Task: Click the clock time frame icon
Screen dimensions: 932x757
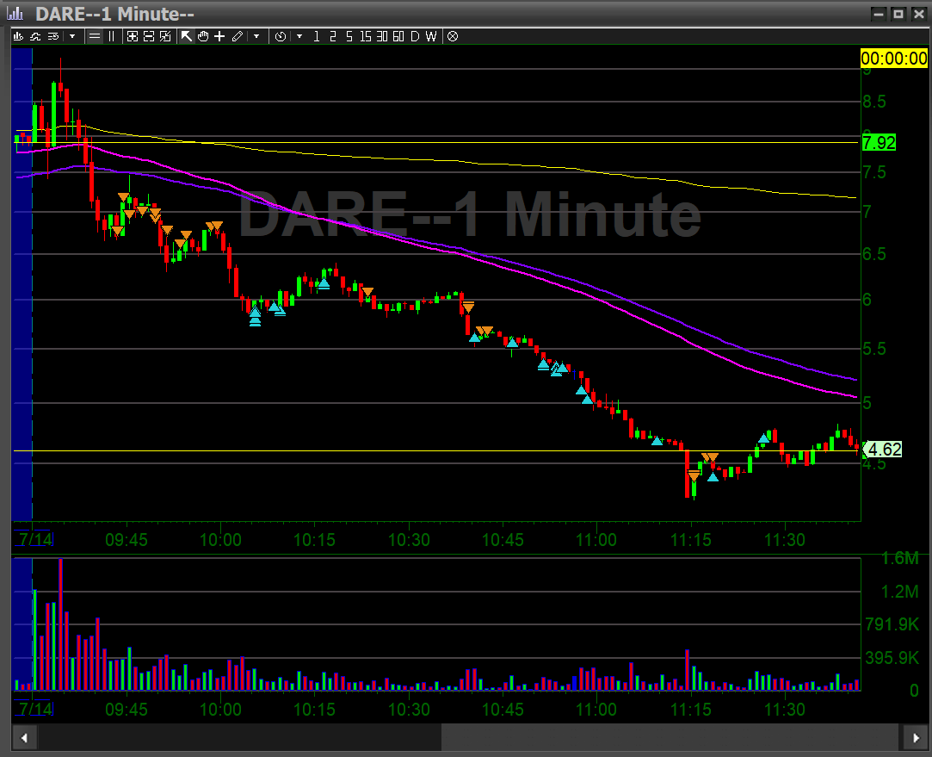Action: tap(280, 36)
